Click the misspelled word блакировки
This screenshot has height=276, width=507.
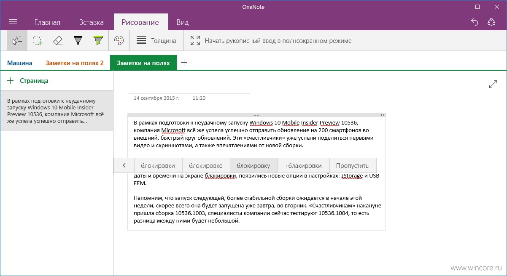click(x=220, y=176)
